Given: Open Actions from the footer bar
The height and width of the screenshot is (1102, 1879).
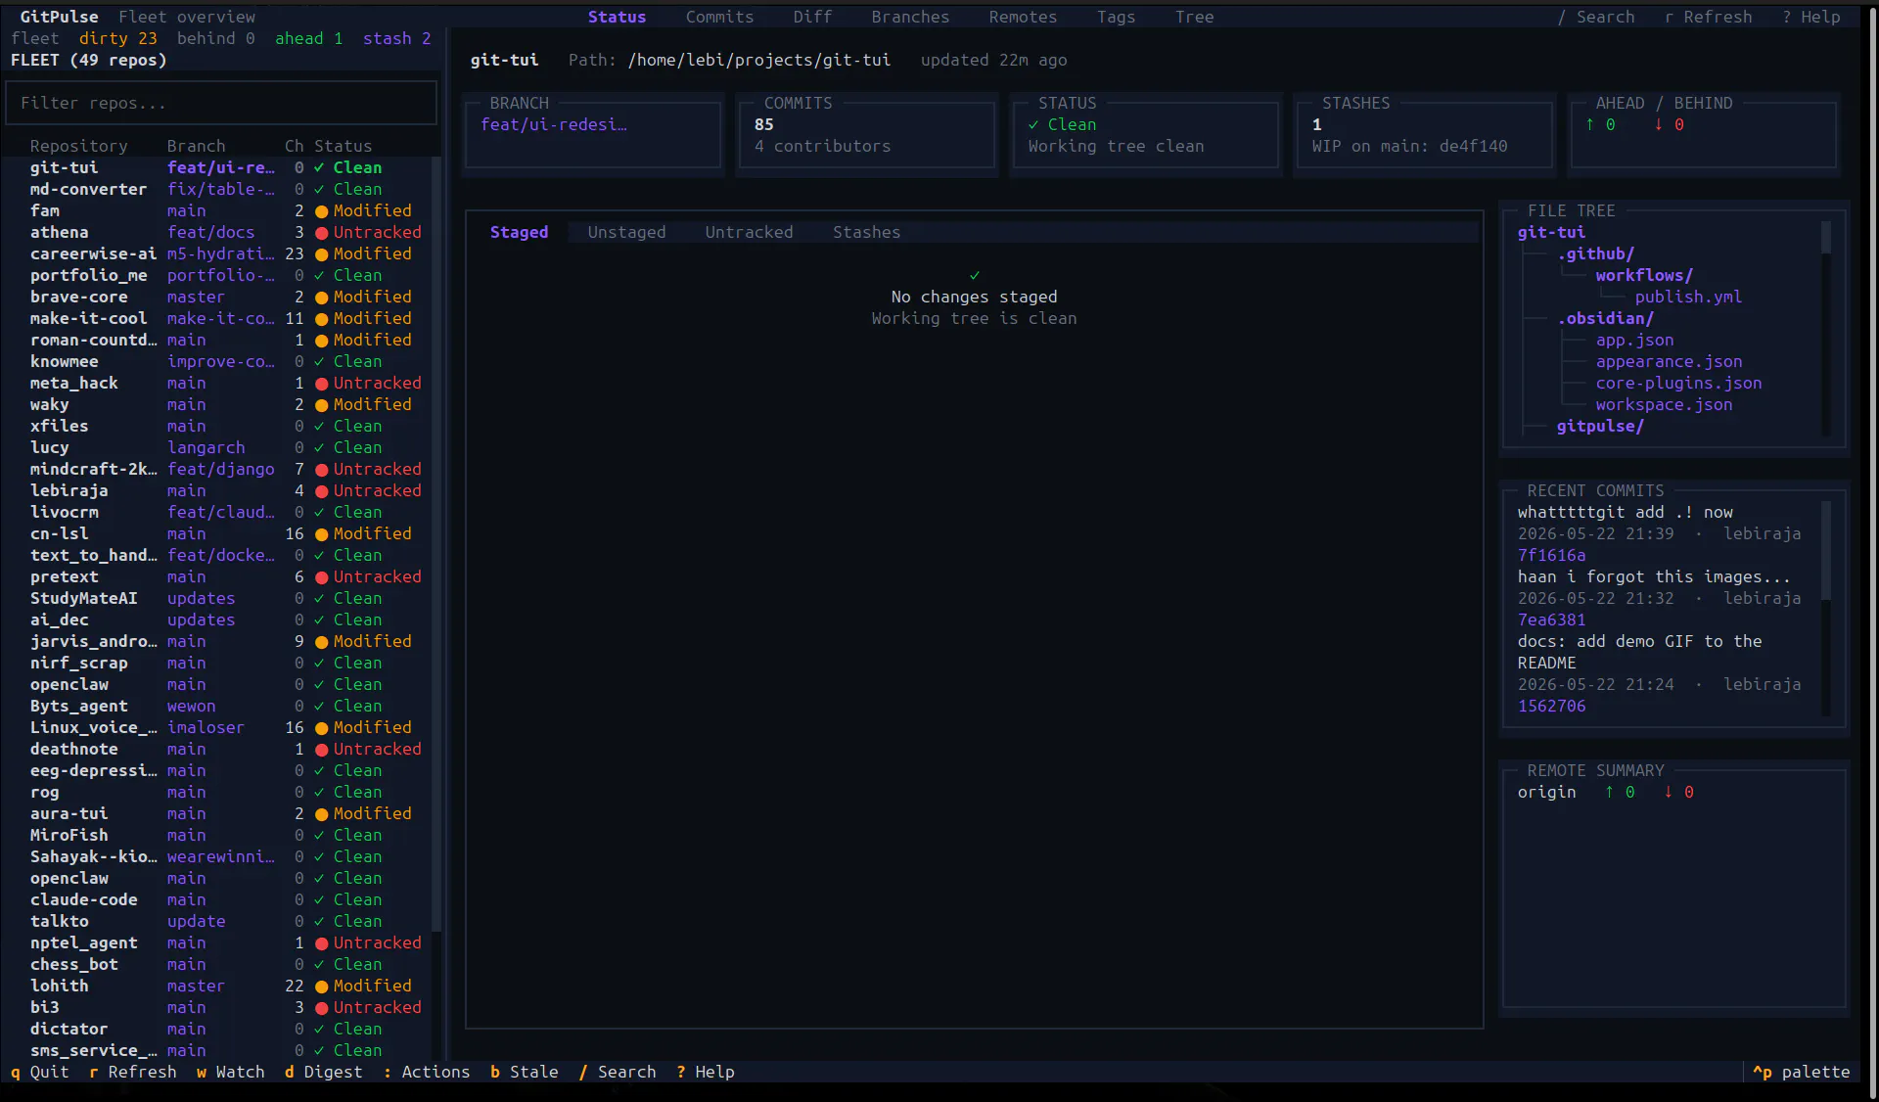Looking at the screenshot, I should (426, 1072).
